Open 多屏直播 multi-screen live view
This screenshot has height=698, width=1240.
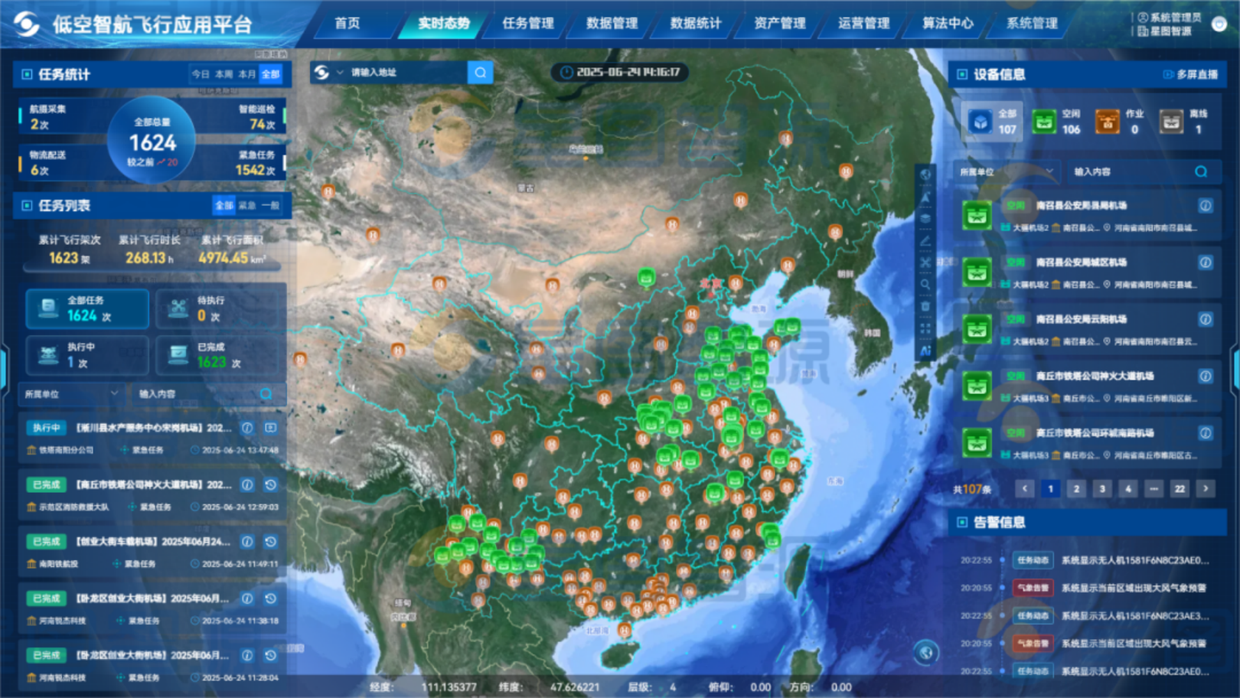pos(1190,74)
